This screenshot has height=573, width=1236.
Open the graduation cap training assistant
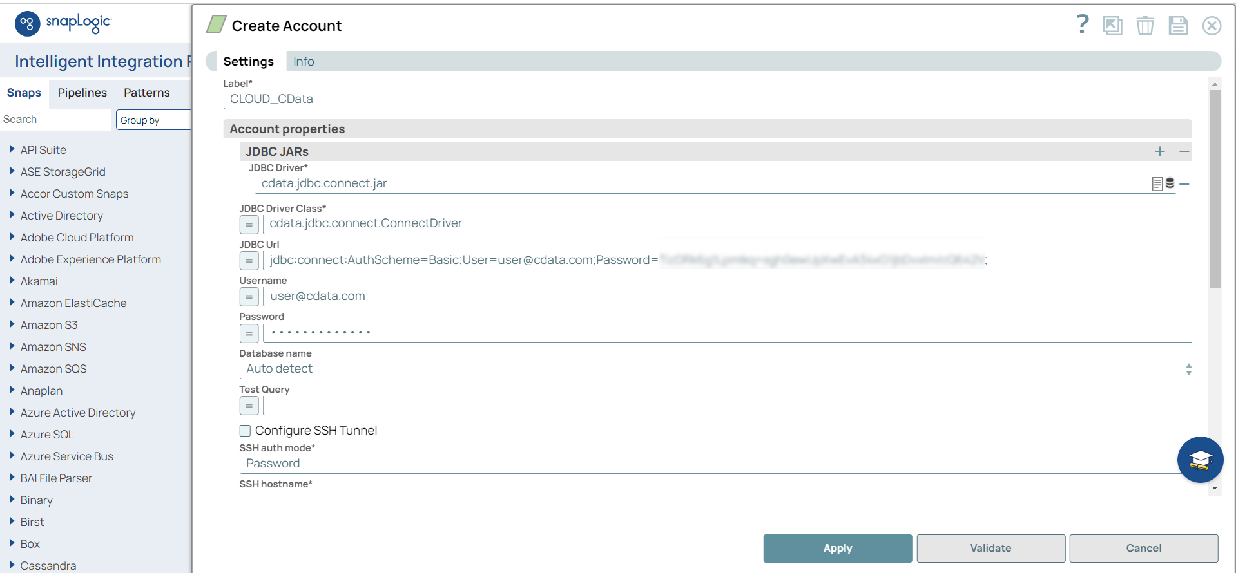tap(1200, 460)
